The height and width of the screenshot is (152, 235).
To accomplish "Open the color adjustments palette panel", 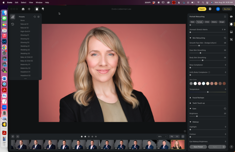I will coord(231,17).
